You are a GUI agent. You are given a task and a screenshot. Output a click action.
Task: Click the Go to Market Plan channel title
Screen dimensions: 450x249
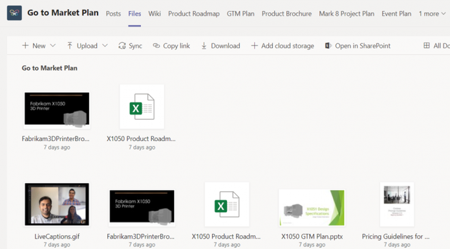tap(63, 13)
